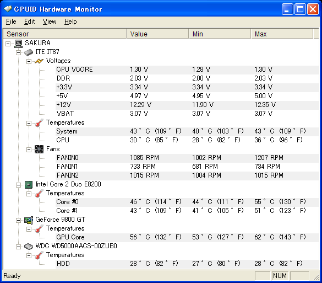Maximize the Hardware Monitor window

(x=300, y=9)
